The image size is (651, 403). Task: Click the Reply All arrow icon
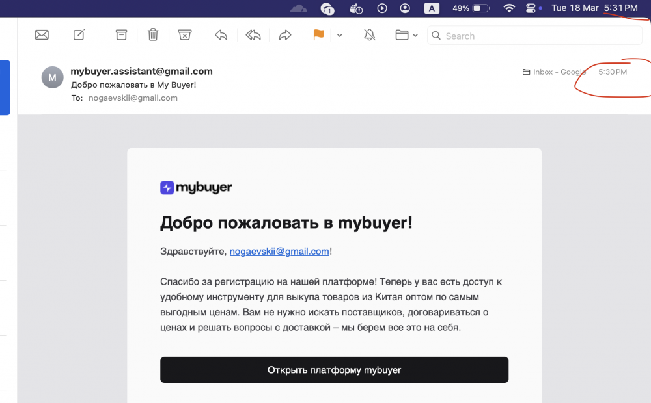pos(253,35)
